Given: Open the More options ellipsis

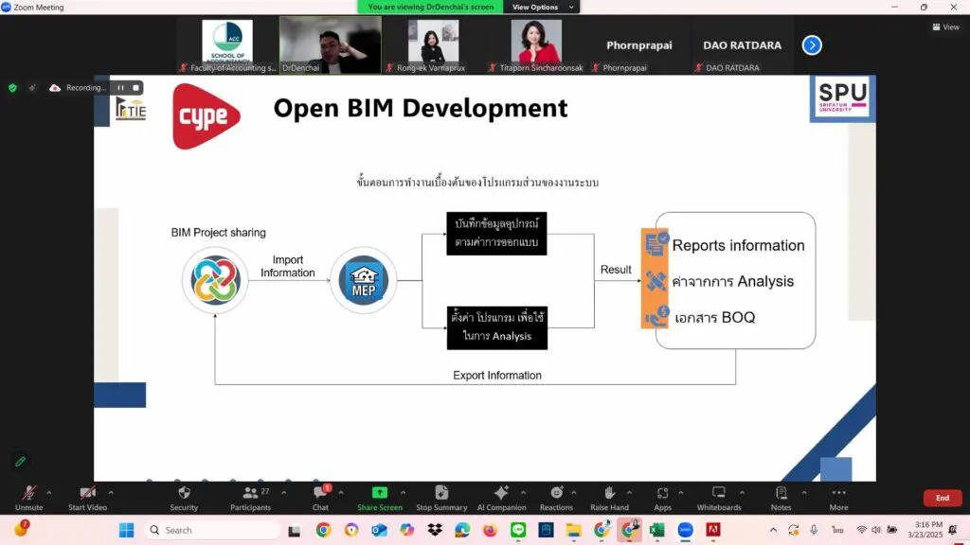Looking at the screenshot, I should point(839,498).
